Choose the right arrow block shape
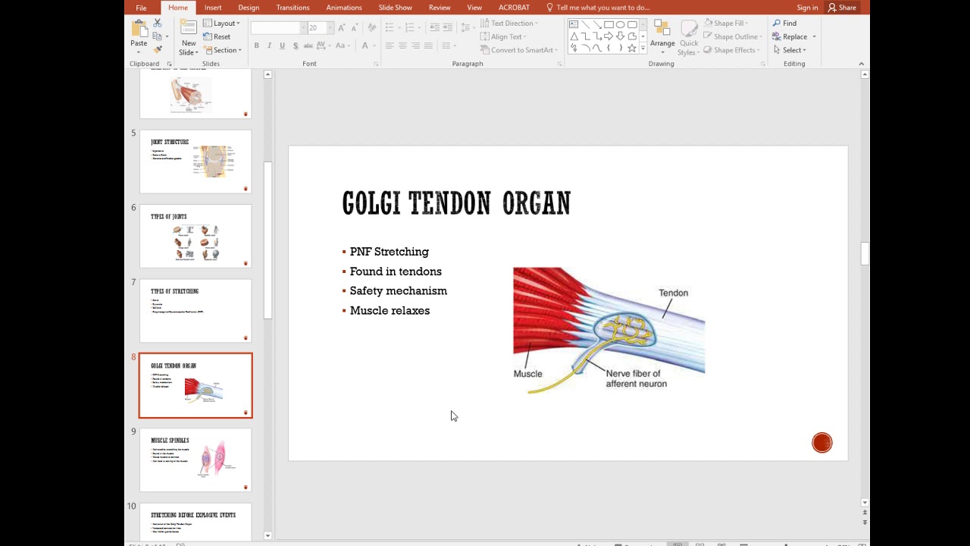 tap(609, 36)
